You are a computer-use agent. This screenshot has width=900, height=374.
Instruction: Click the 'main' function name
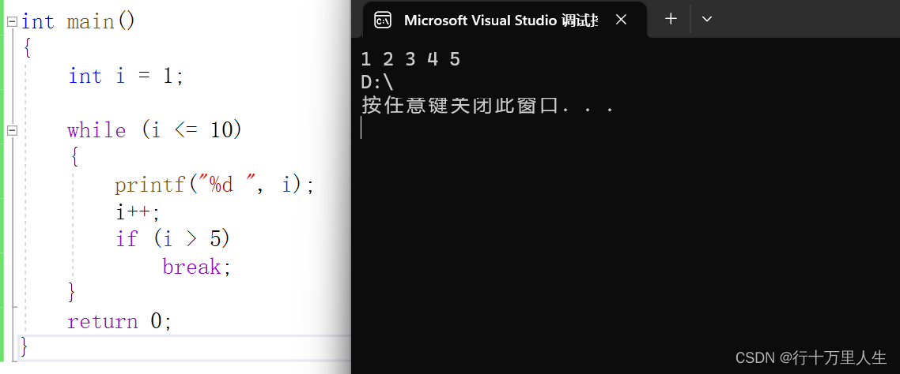tap(91, 22)
